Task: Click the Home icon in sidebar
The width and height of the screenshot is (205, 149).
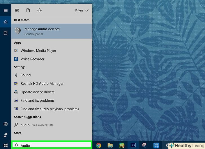Action: (x=5, y=22)
